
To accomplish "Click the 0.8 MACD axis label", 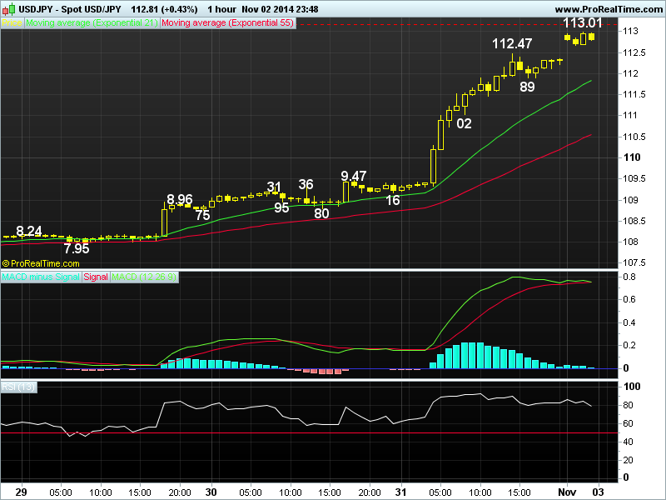I will (x=629, y=277).
